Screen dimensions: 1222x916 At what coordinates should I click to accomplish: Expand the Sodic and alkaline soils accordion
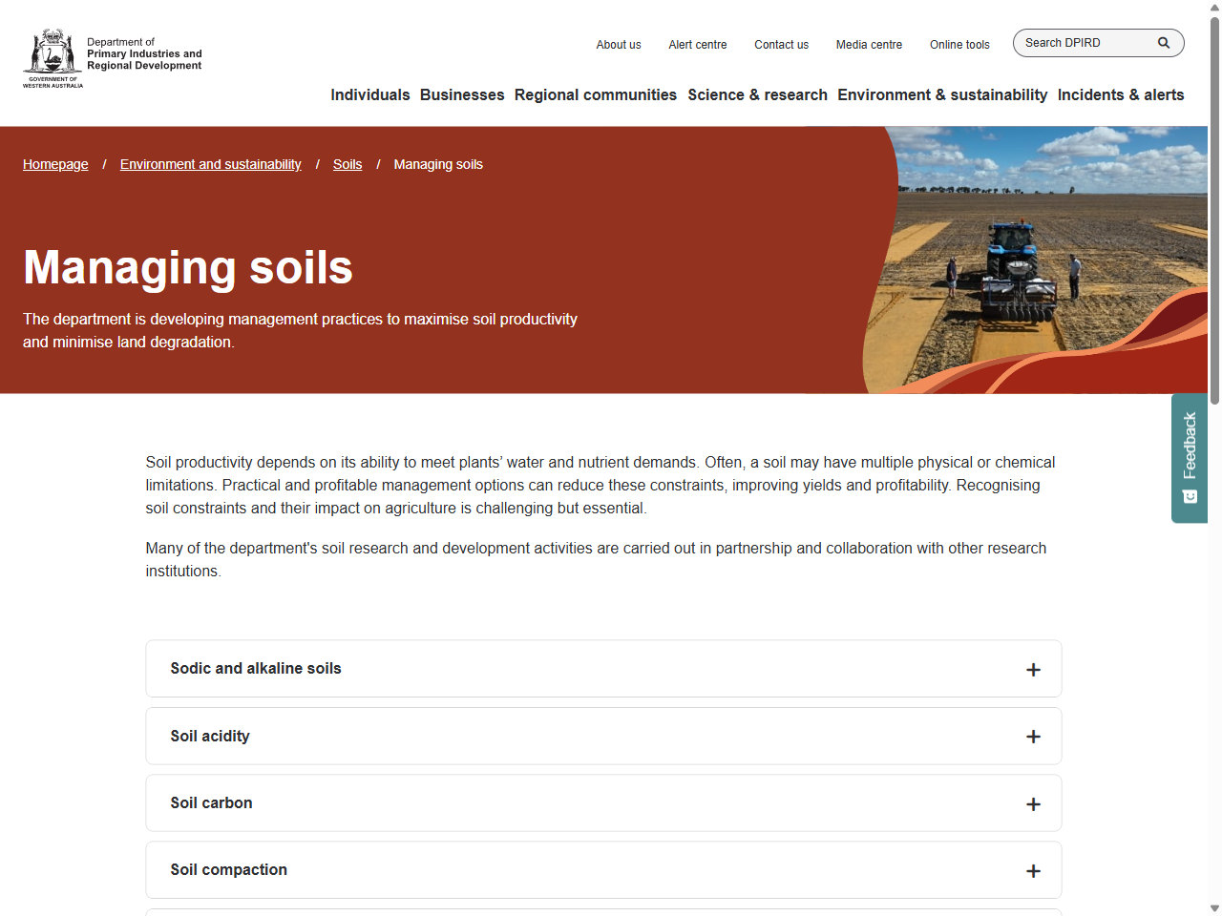pyautogui.click(x=603, y=669)
